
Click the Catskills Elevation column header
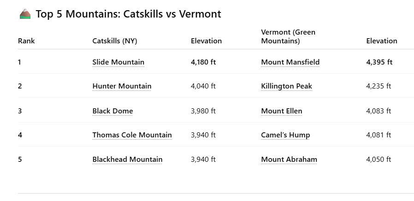tap(206, 41)
